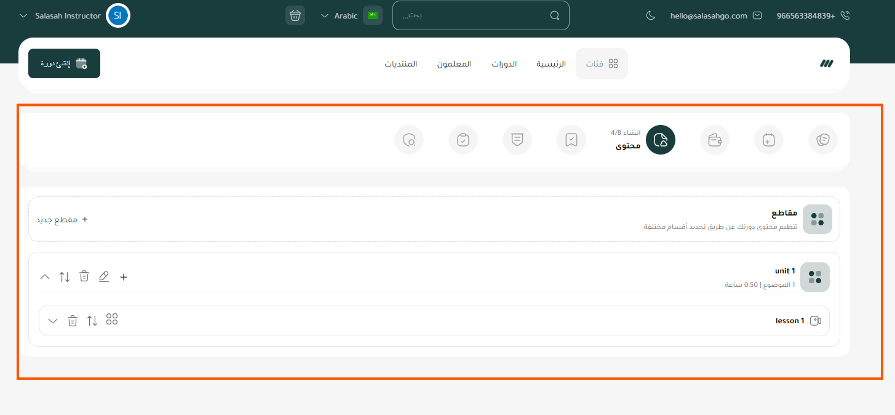This screenshot has height=415, width=895.
Task: Click the magnifier search icon
Action: (x=555, y=15)
